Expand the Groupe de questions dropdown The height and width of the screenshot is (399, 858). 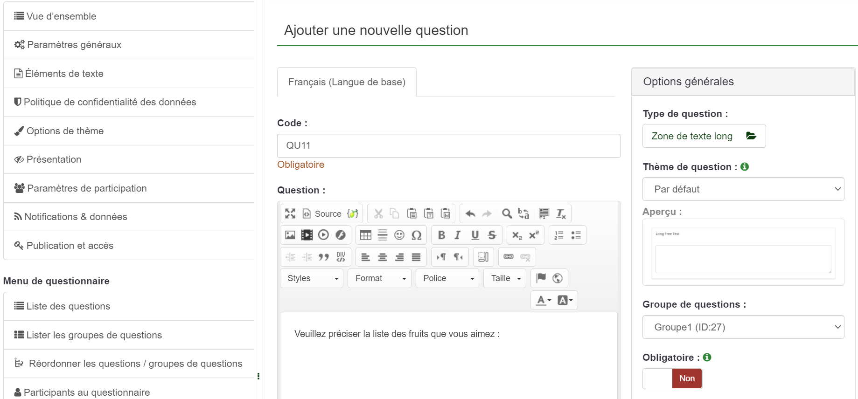(743, 327)
